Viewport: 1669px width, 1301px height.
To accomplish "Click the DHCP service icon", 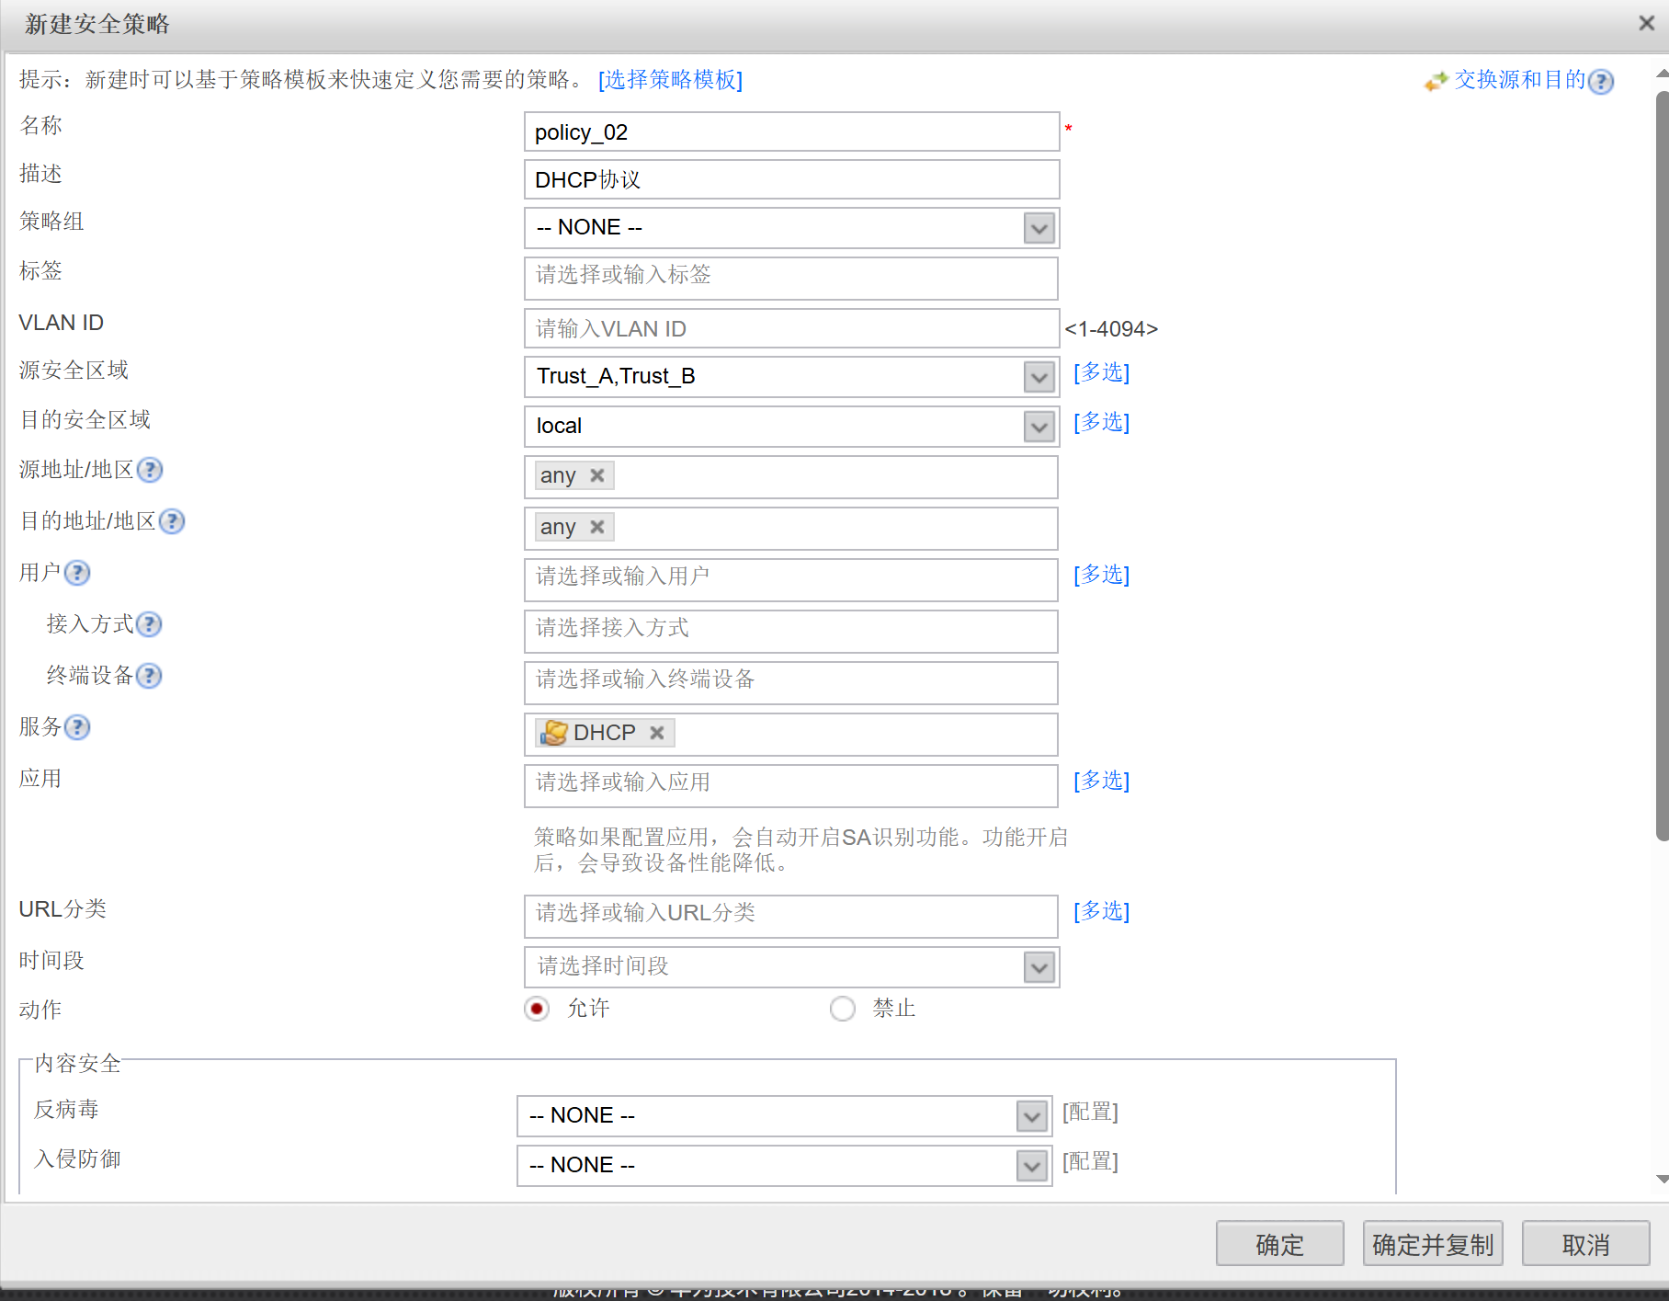I will (x=554, y=733).
